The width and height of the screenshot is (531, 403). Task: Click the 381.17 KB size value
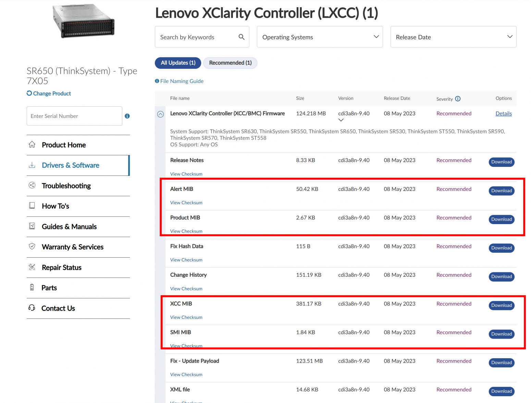(x=309, y=304)
